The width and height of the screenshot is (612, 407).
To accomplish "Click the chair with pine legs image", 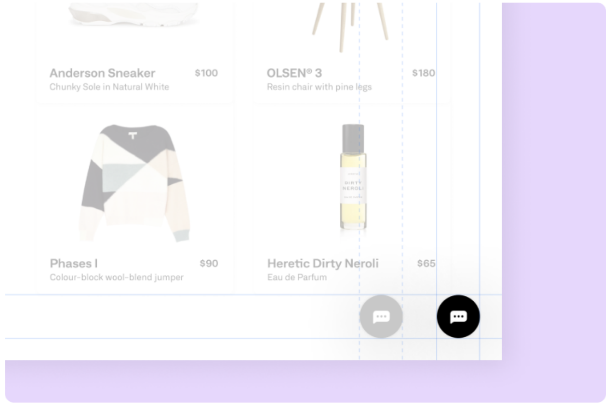I will coord(350,26).
